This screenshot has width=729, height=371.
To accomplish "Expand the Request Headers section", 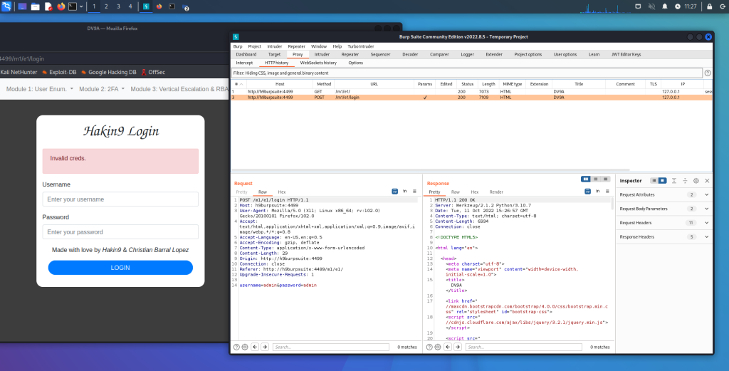I will click(664, 223).
